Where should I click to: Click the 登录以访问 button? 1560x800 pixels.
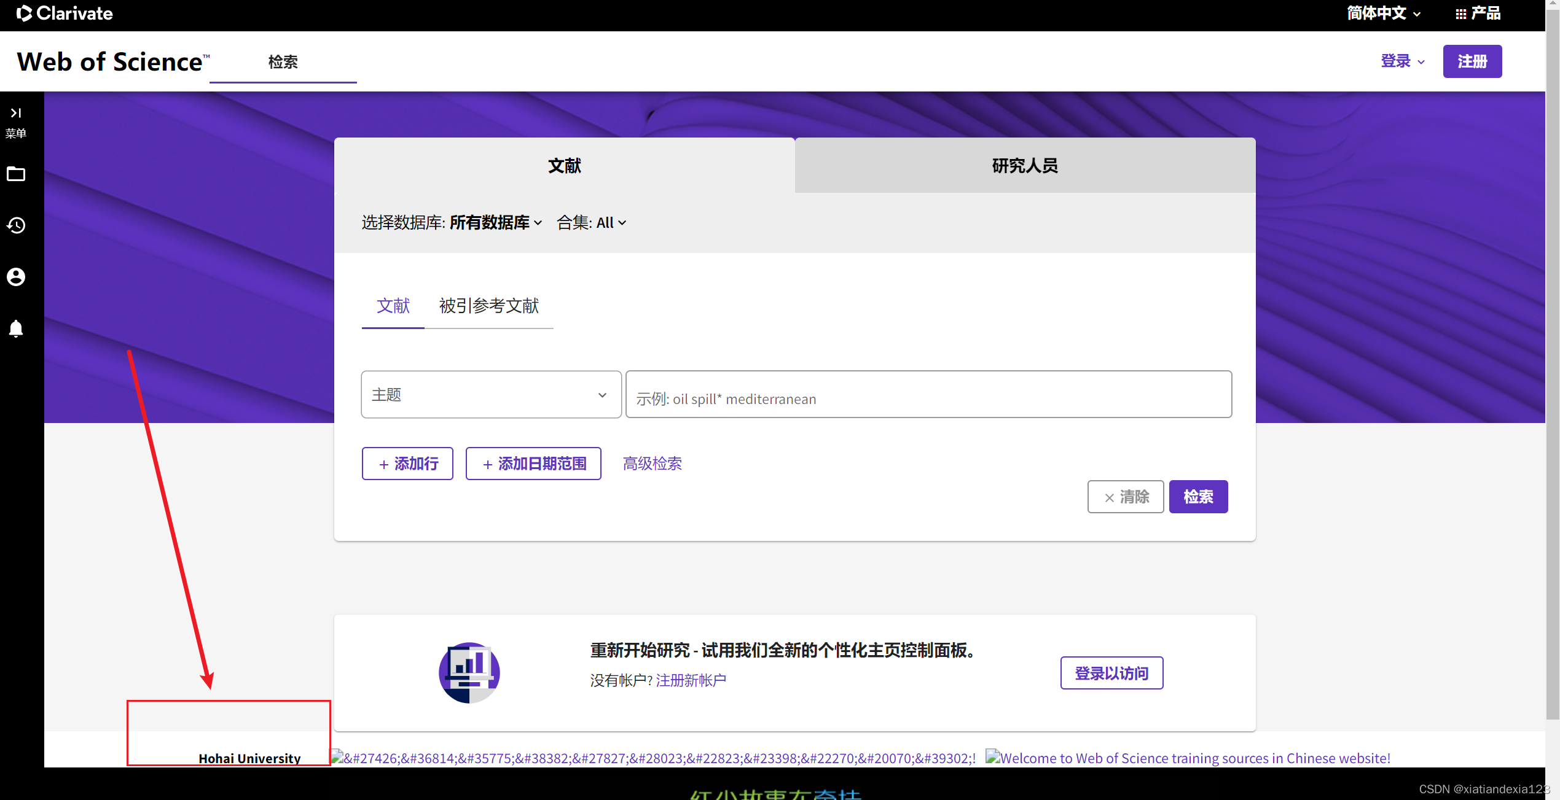(1111, 674)
